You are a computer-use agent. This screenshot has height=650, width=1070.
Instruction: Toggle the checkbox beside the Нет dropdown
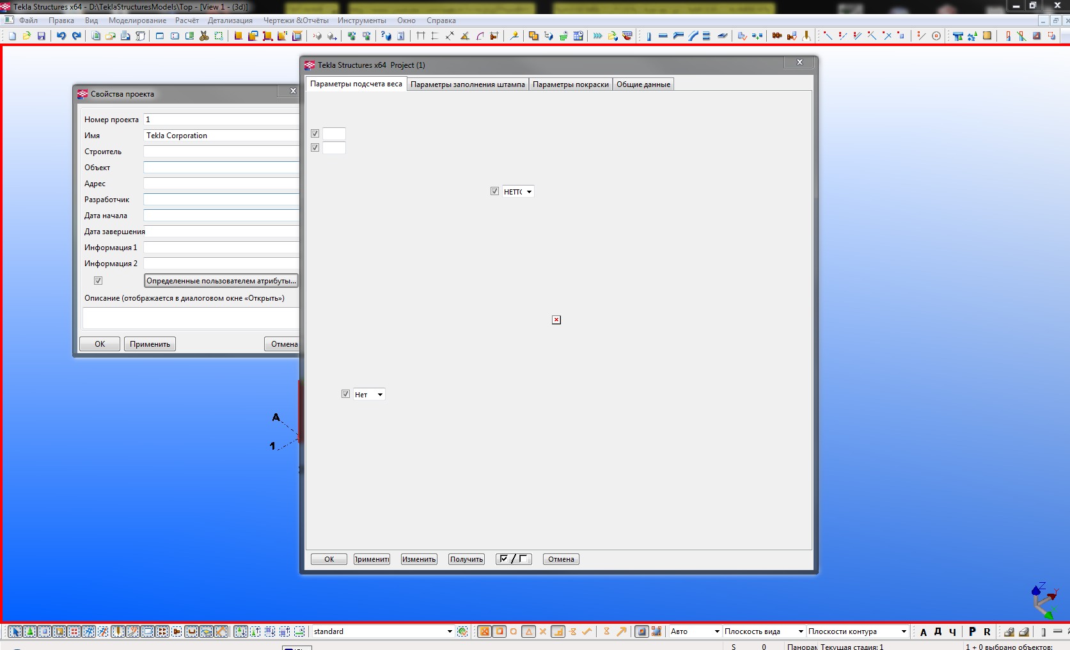point(345,394)
